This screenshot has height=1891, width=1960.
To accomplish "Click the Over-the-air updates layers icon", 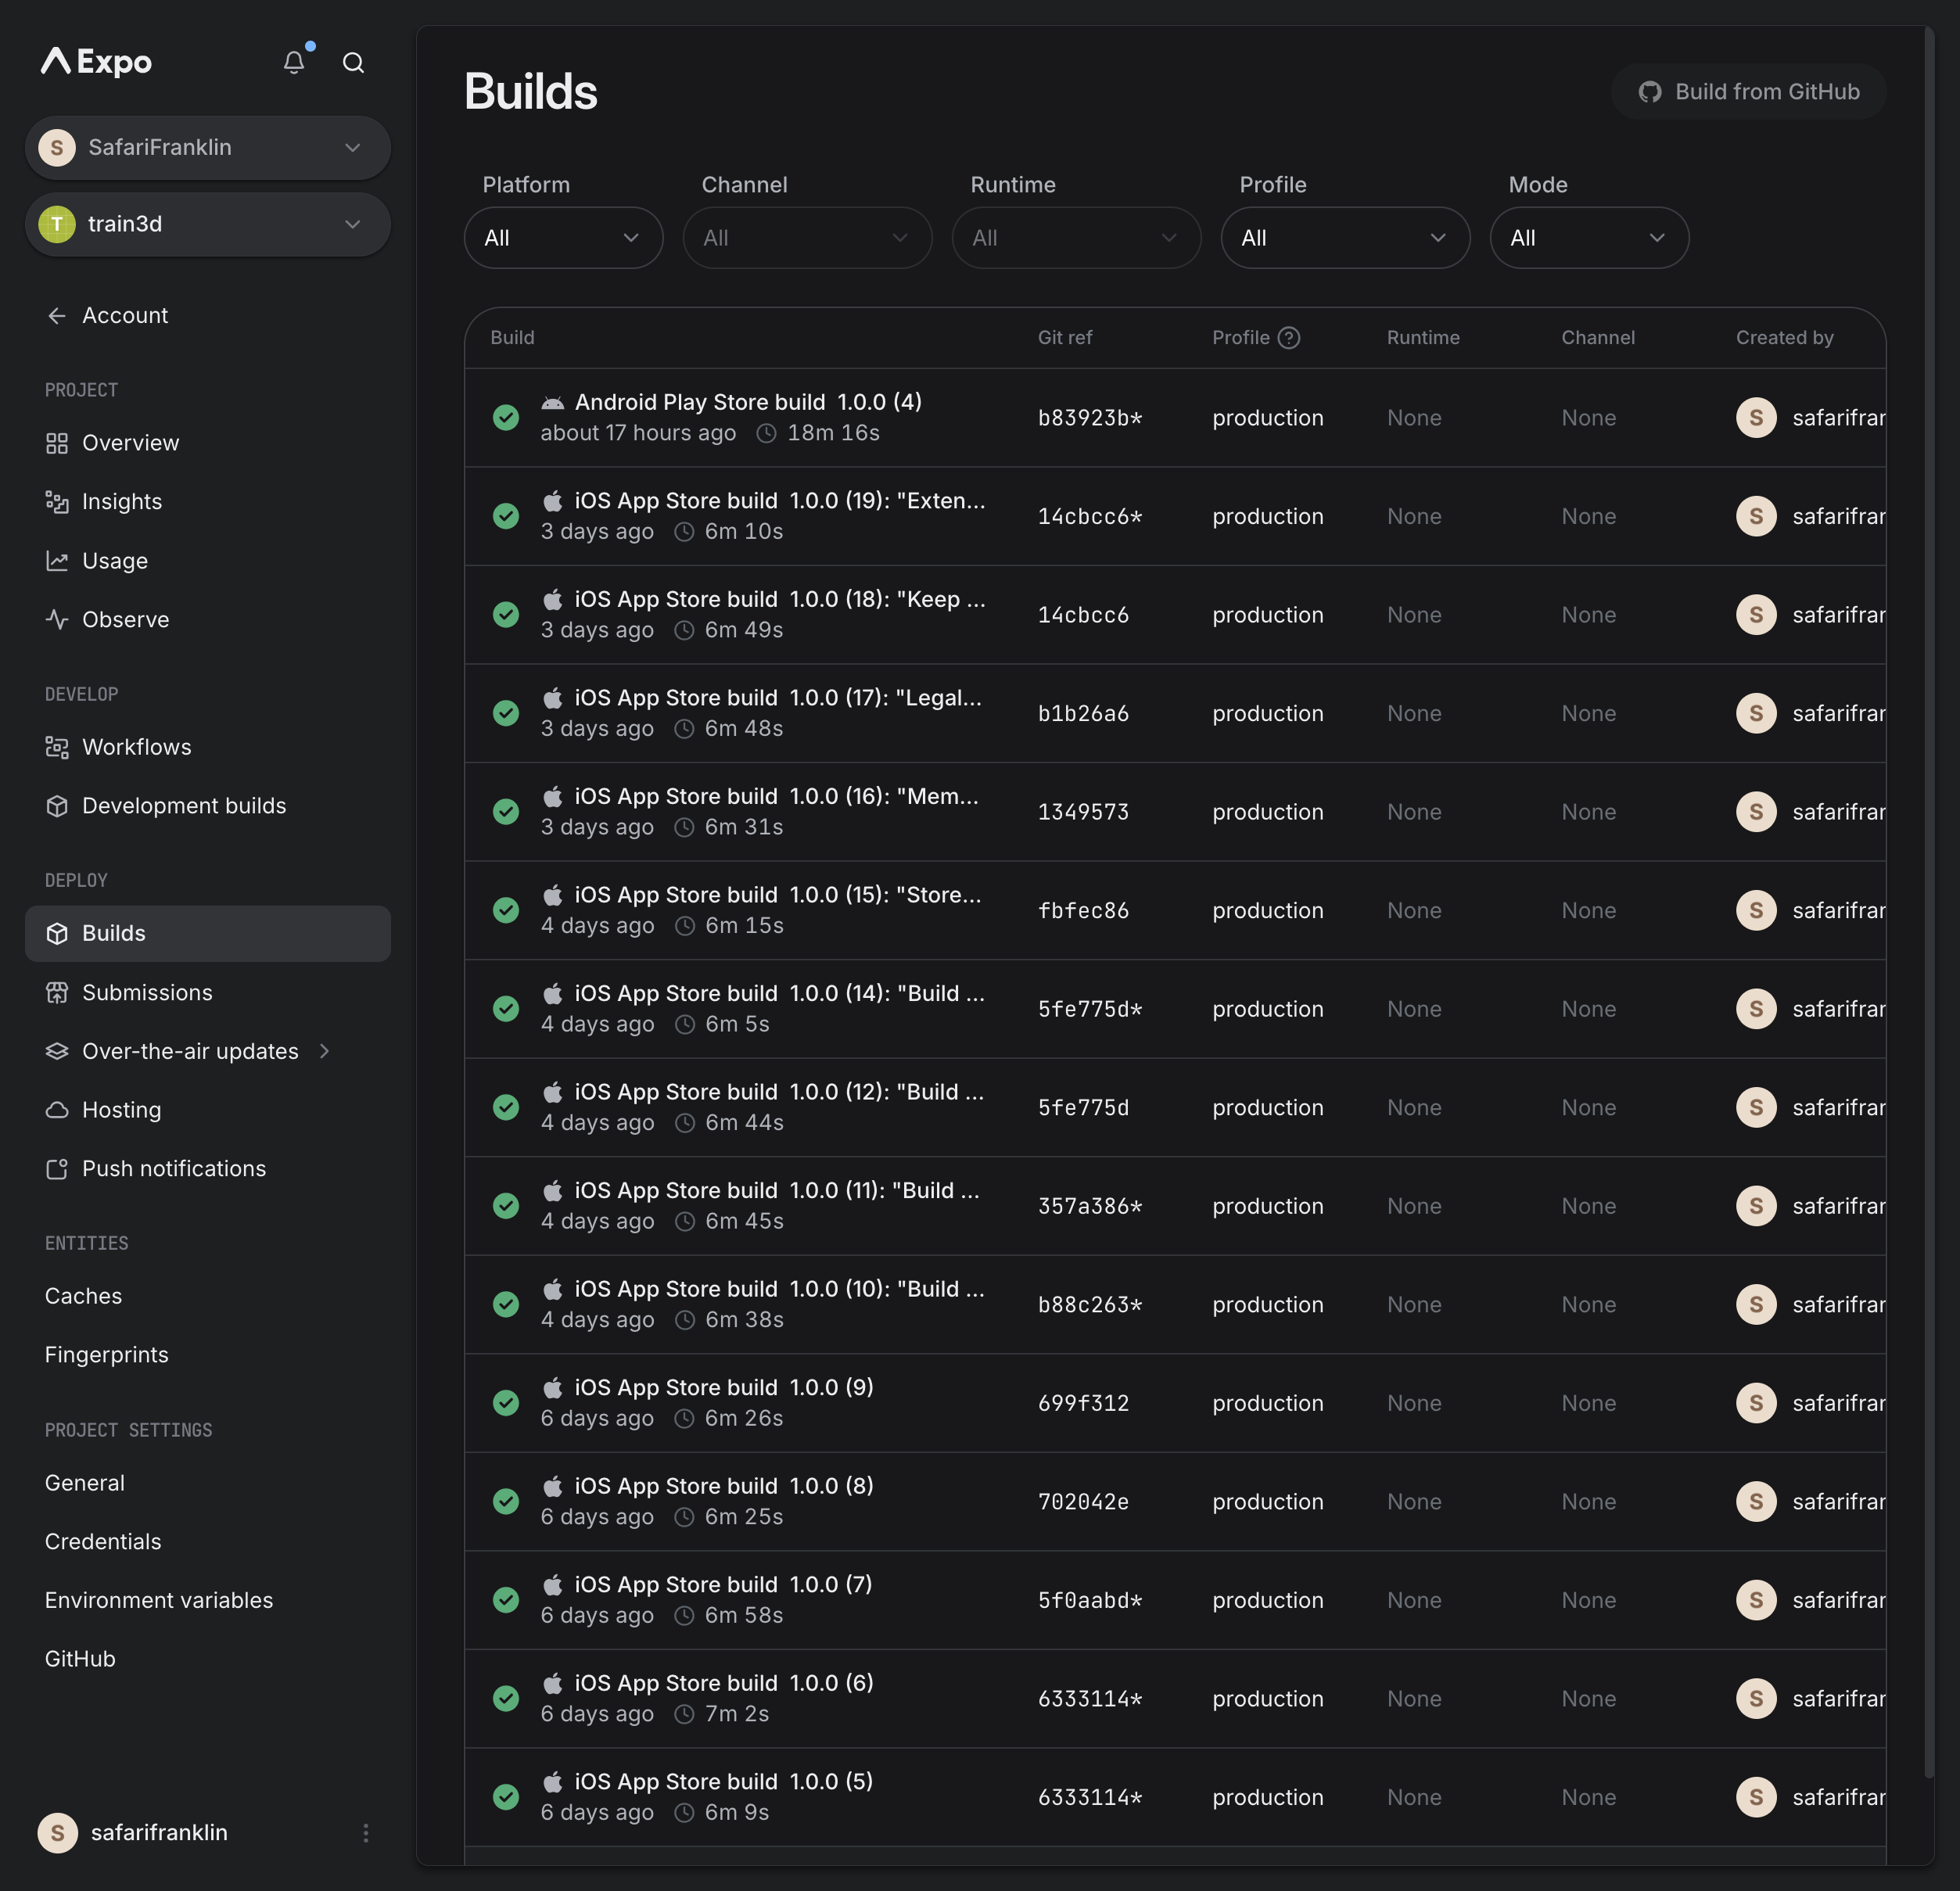I will coord(57,1051).
